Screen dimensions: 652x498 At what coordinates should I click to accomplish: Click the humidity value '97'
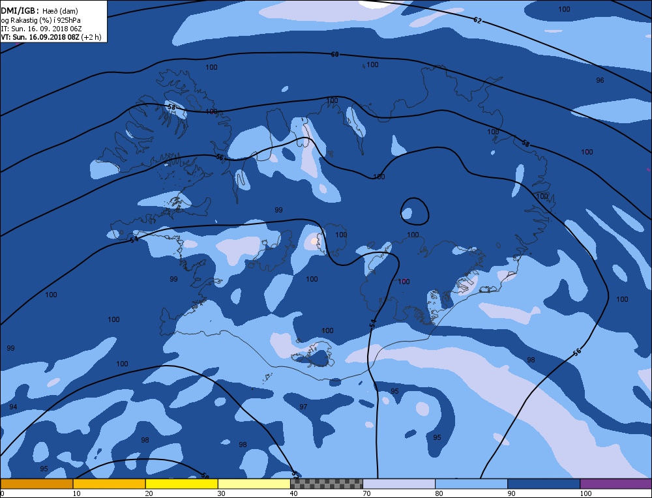(x=303, y=407)
